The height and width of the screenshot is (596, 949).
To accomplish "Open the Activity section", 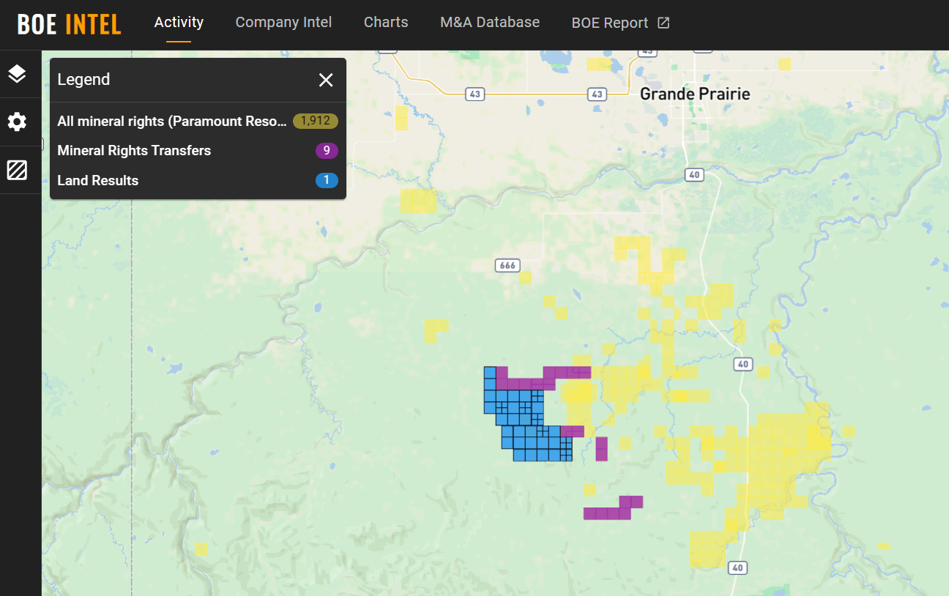I will [x=178, y=23].
